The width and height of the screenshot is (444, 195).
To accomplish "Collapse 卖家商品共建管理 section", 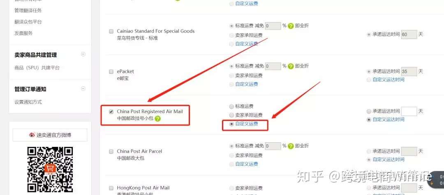I will (x=83, y=54).
